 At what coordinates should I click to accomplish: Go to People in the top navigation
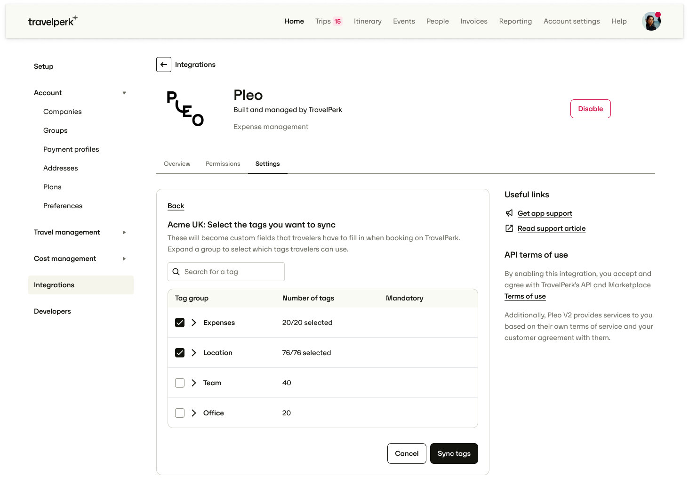click(438, 21)
